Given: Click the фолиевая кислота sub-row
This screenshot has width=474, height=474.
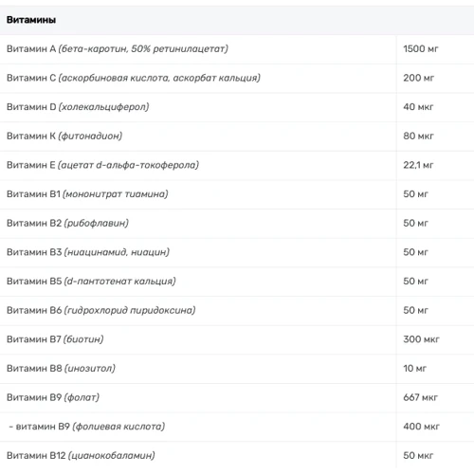Looking at the screenshot, I should (237, 427).
